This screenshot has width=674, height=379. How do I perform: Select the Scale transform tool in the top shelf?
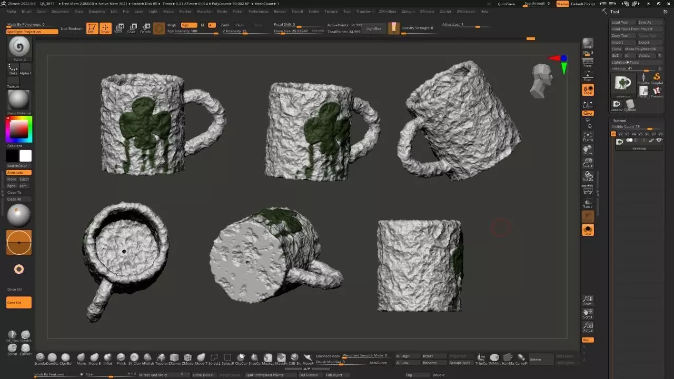[132, 28]
